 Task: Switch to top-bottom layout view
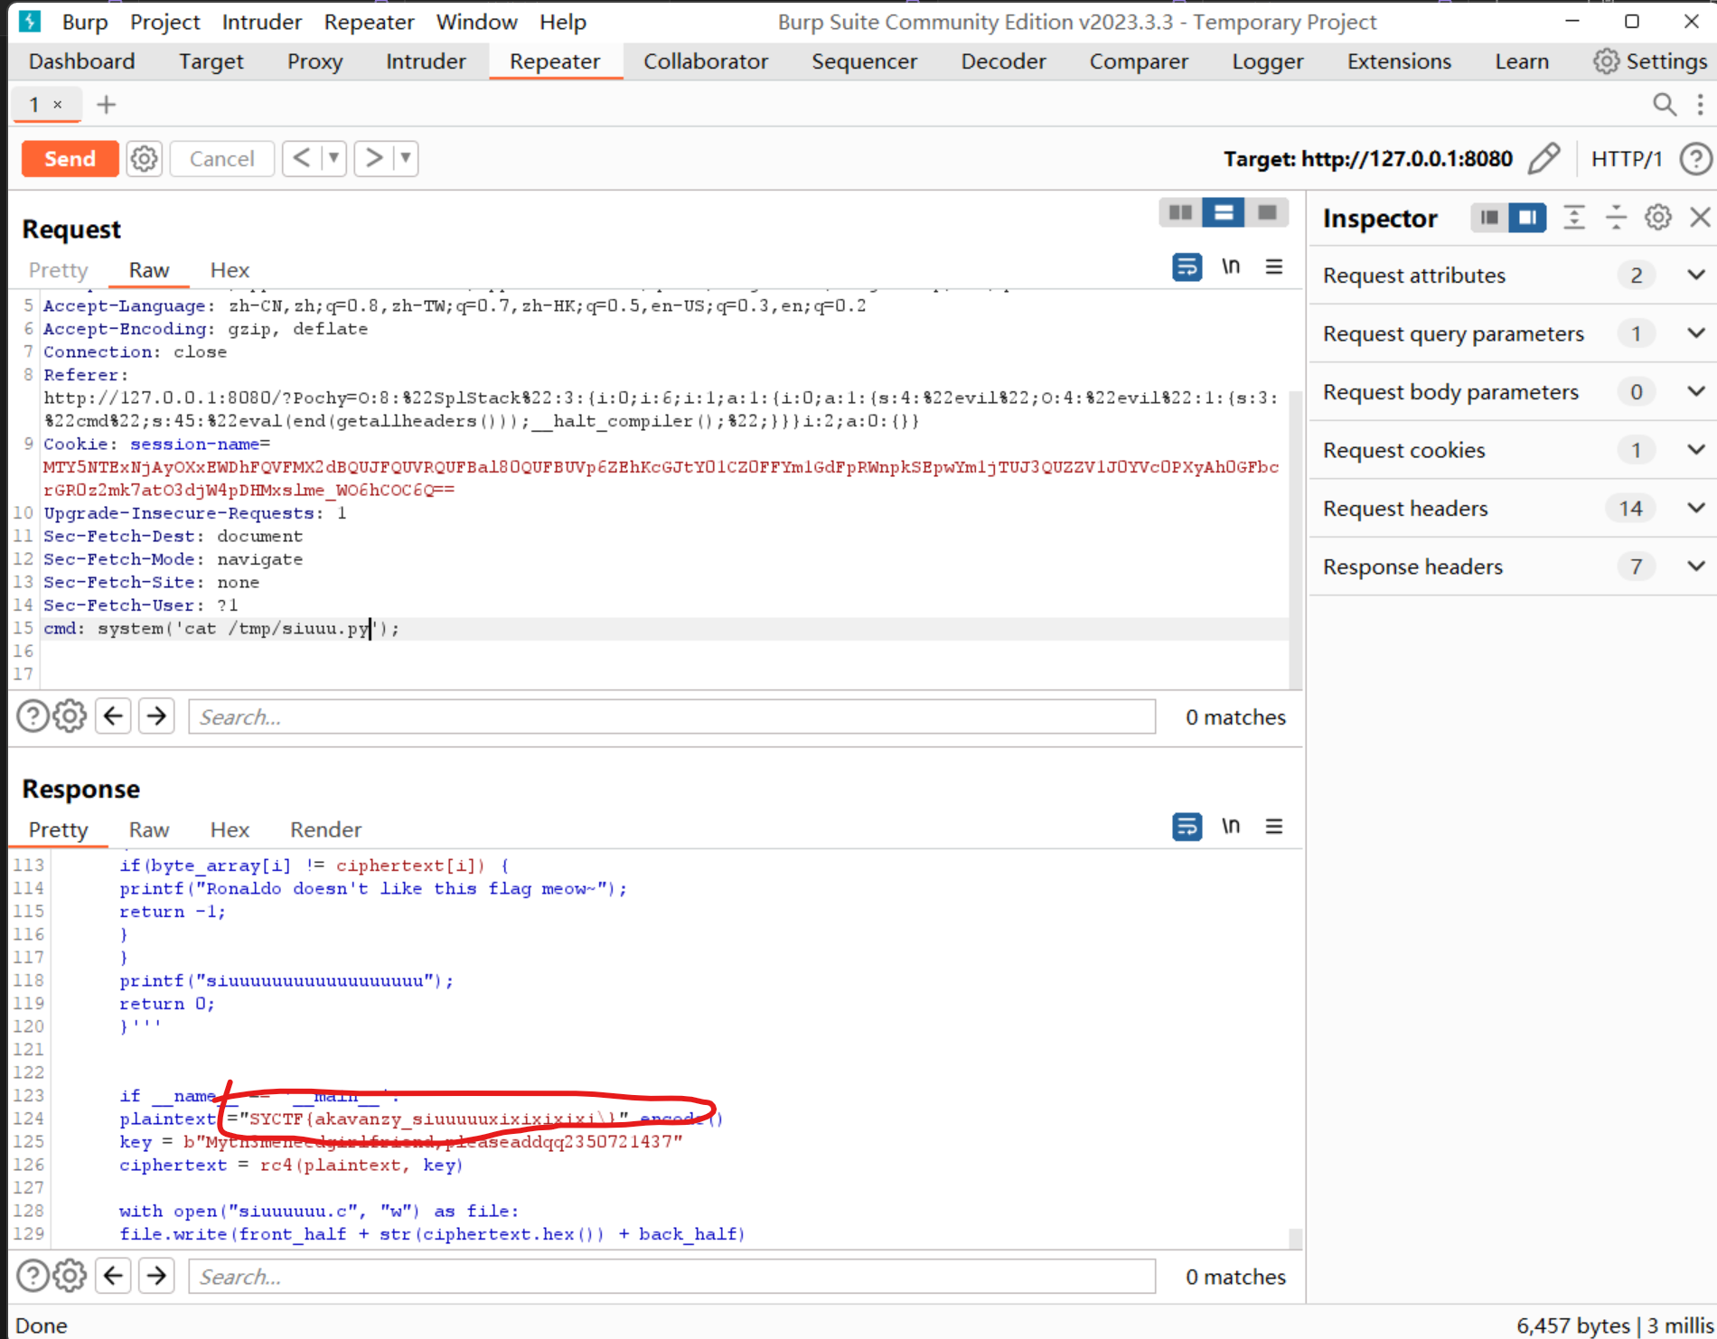[x=1224, y=212]
